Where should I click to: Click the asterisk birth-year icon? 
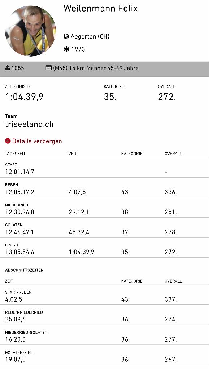point(66,49)
